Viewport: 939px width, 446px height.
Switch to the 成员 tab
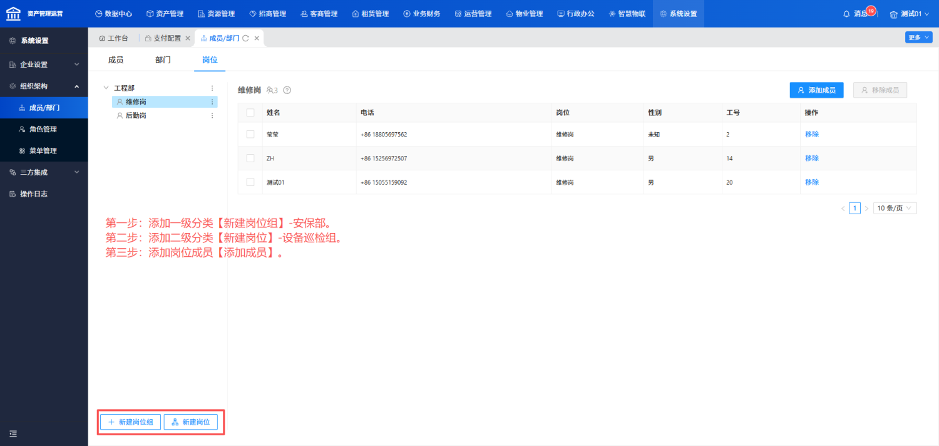[x=116, y=60]
